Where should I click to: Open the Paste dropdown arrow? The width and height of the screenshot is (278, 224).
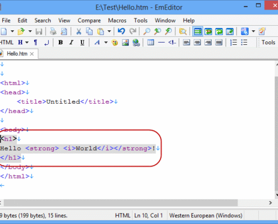click(109, 31)
